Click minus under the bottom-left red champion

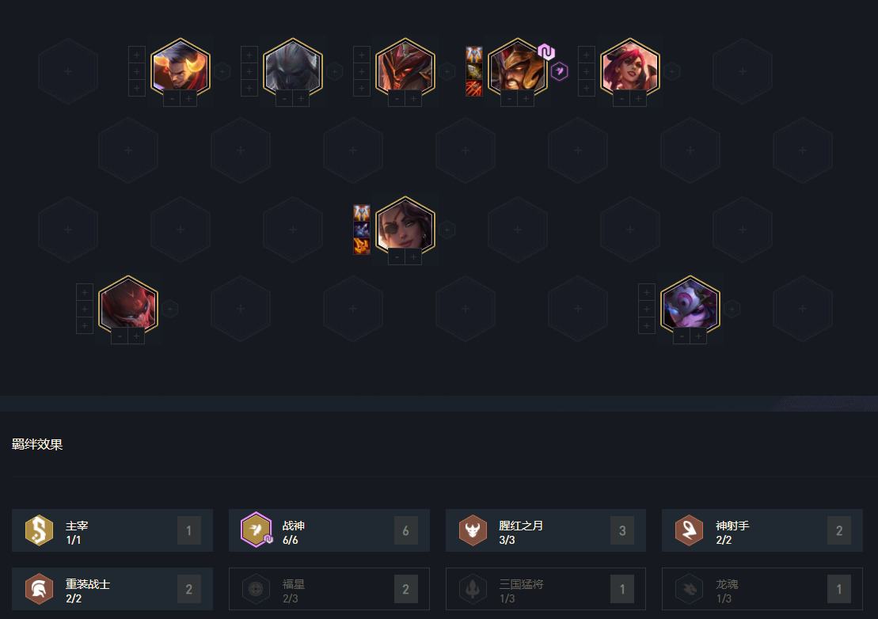point(120,336)
